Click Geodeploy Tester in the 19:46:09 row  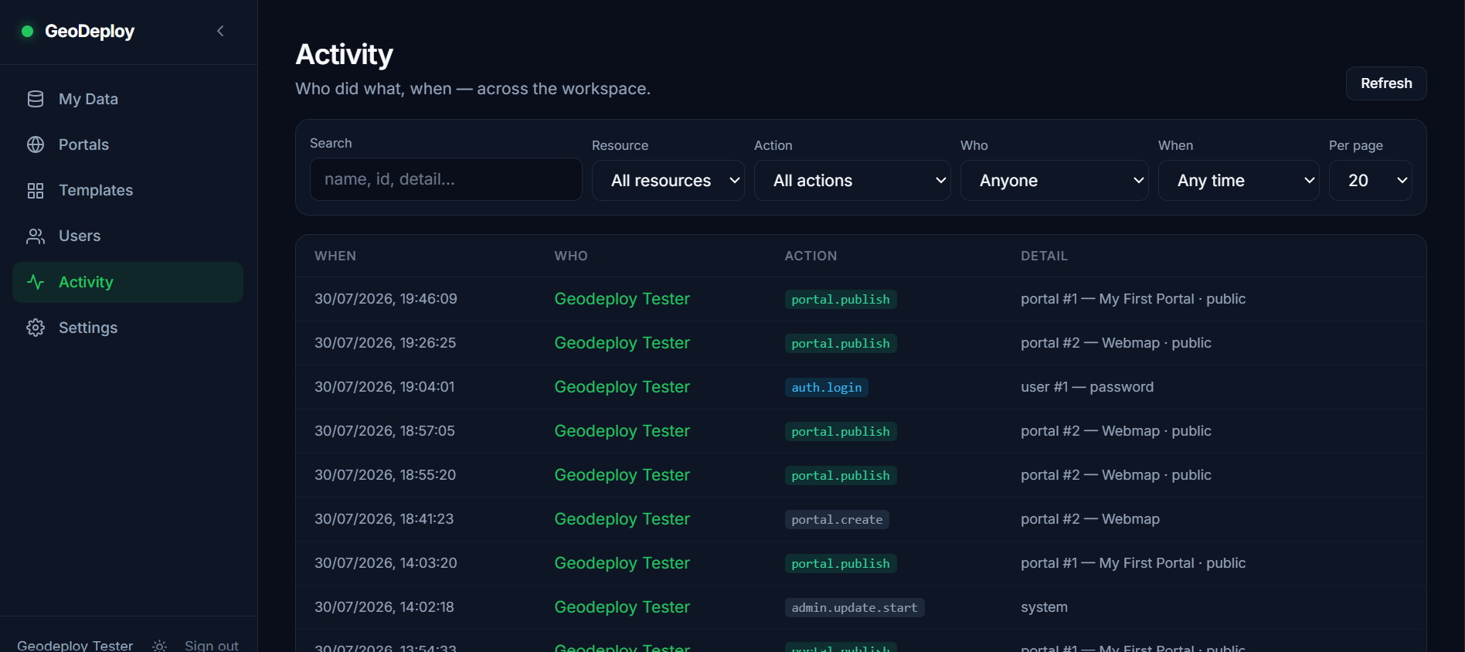[x=622, y=299]
